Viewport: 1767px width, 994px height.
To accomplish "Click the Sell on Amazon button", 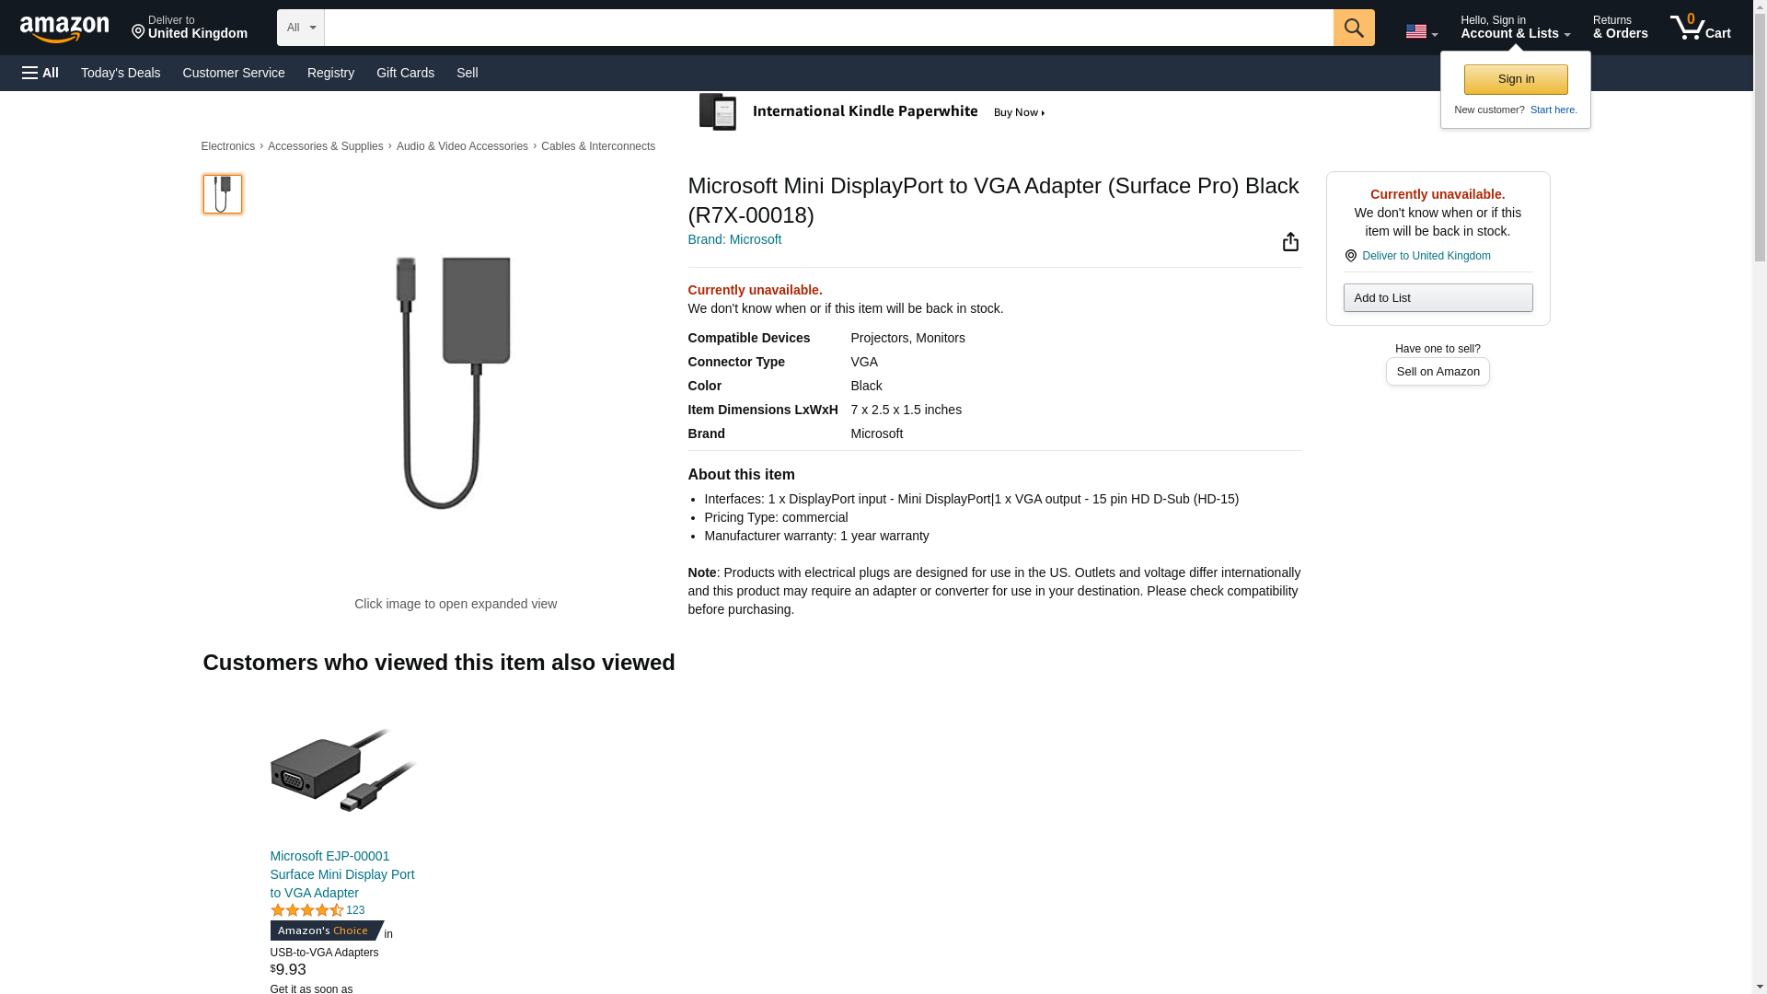I will click(1438, 372).
